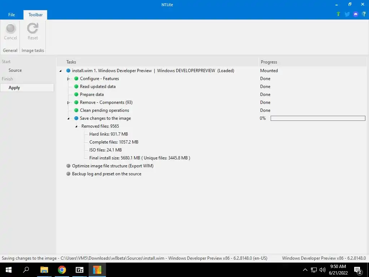
Task: Click right status bar Windows Developer Preview x86 text
Action: (x=324, y=258)
